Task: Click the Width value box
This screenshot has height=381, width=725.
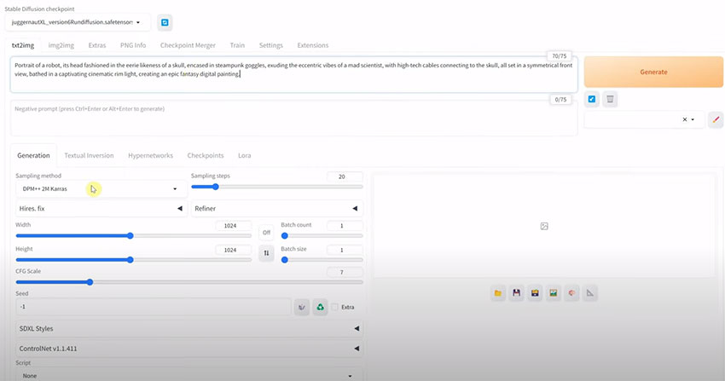Action: 234,226
